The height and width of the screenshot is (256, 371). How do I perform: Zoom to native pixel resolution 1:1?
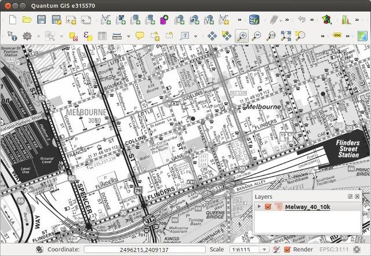(x=271, y=36)
